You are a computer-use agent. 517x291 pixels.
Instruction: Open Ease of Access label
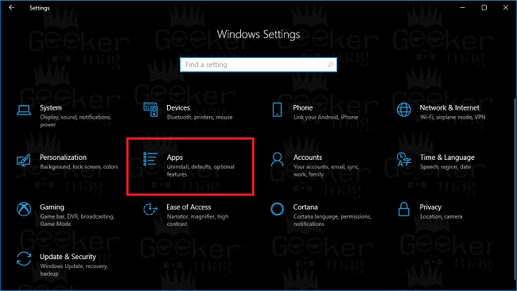point(189,207)
